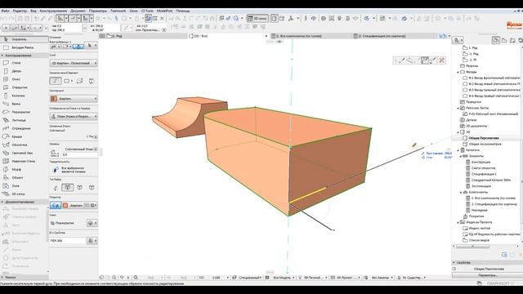The height and width of the screenshot is (294, 523).
Task: Select Общая Перспектива in Navigator tree
Action: (x=484, y=138)
